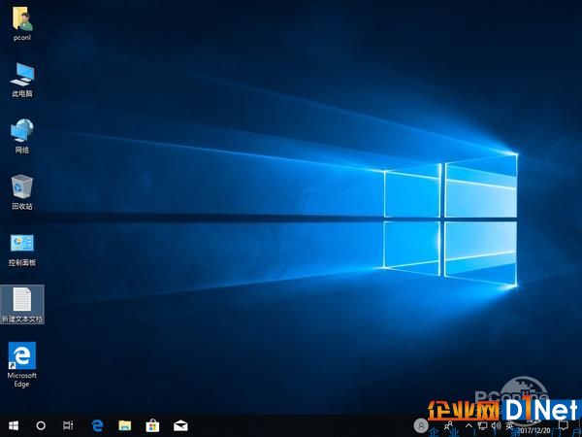
Task: Select the 控制面板 Control Panel icon
Action: pyautogui.click(x=22, y=250)
